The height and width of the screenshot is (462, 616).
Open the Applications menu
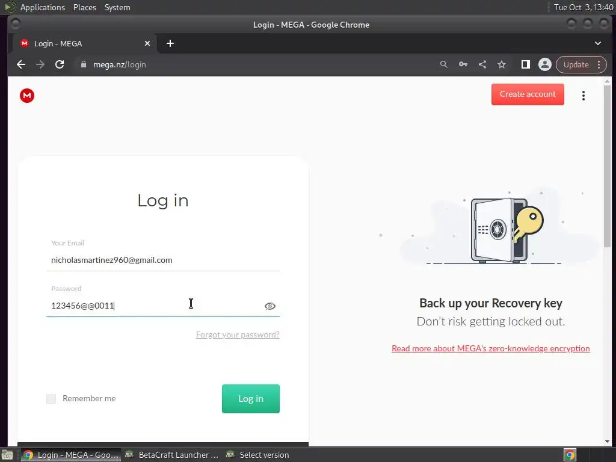43,7
